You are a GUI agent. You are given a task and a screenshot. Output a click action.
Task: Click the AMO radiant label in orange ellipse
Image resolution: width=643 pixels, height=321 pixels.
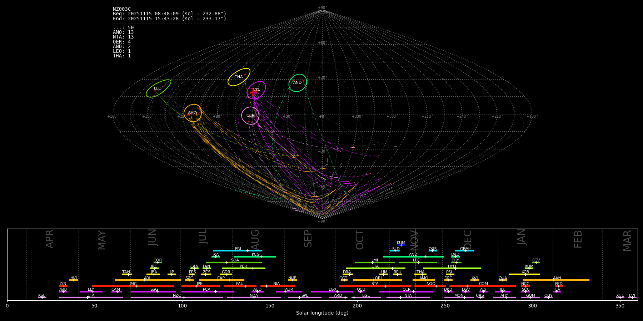point(192,113)
